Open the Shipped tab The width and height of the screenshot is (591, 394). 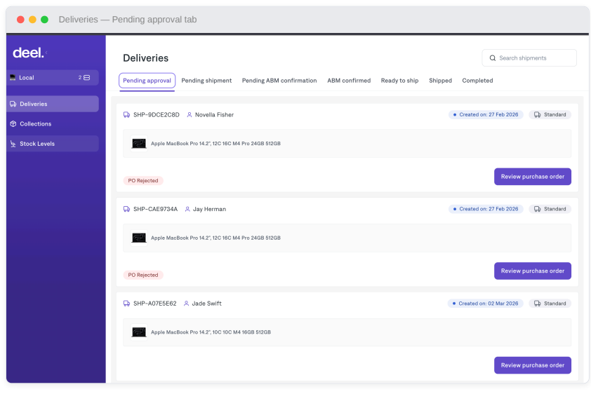point(440,81)
